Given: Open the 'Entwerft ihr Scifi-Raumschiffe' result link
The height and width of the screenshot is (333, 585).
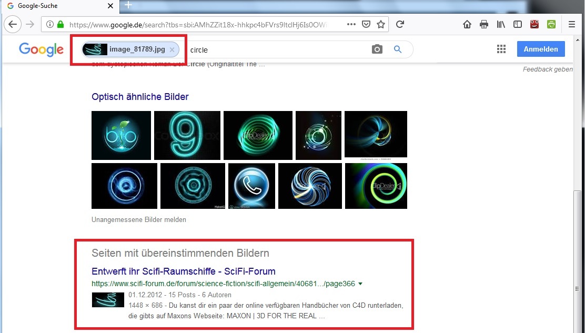Looking at the screenshot, I should [184, 271].
